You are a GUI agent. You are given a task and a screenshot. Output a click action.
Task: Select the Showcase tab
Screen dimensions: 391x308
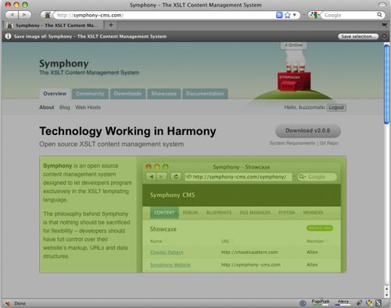pyautogui.click(x=164, y=94)
